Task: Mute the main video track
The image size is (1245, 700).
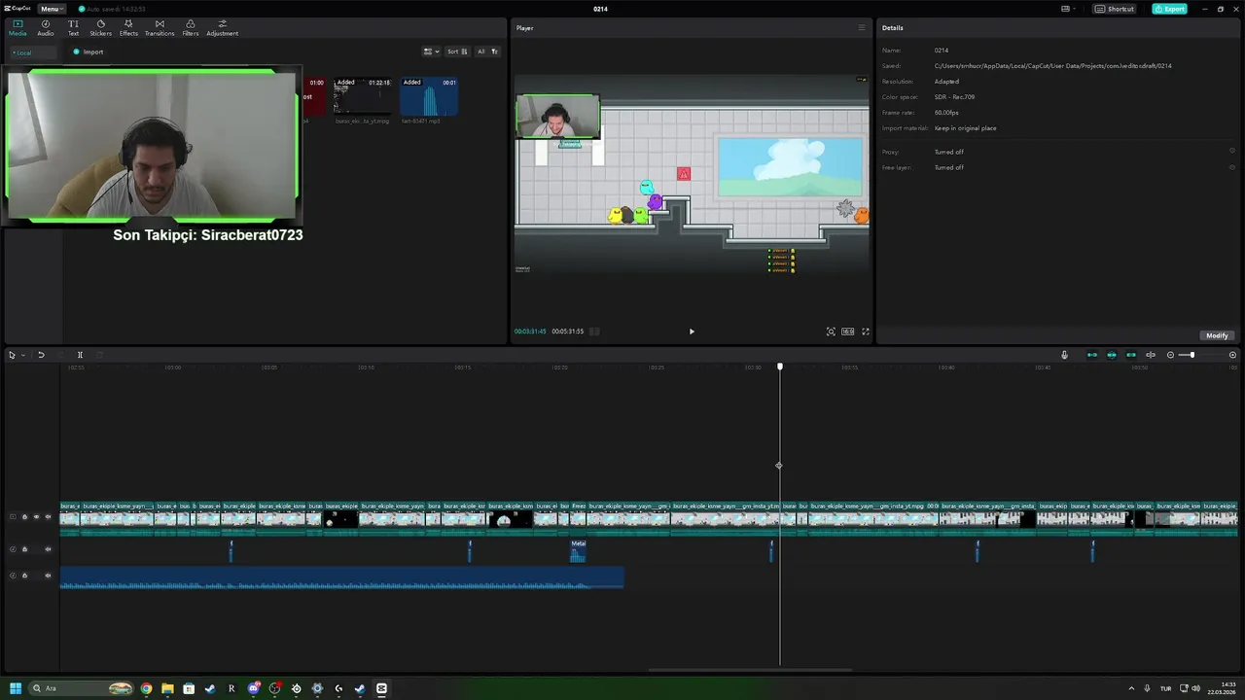Action: [x=48, y=517]
